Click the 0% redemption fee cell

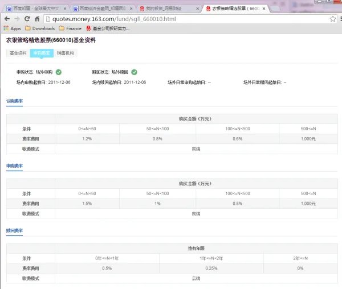coord(300,269)
